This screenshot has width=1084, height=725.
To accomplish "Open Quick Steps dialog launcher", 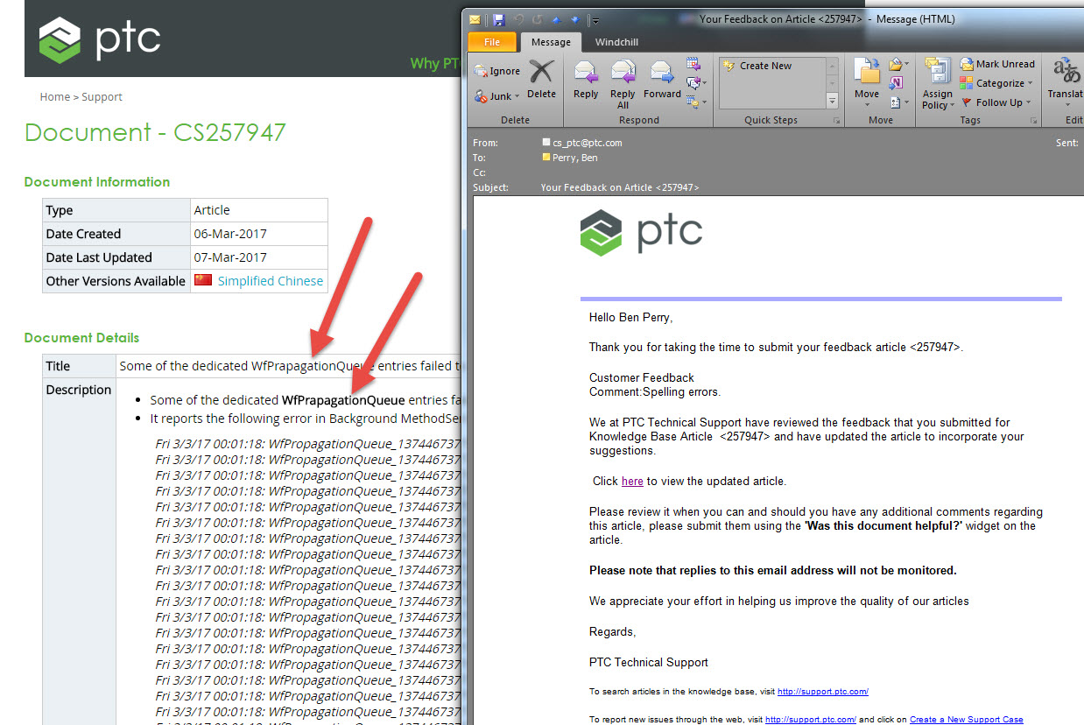I will coord(836,121).
